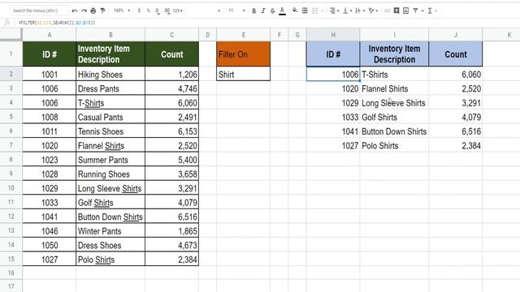Screen dimensions: 520x292
Task: Open text rotation dropdown
Action: click(x=373, y=11)
